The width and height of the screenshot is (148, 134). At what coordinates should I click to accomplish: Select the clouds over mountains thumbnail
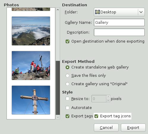click(31, 31)
